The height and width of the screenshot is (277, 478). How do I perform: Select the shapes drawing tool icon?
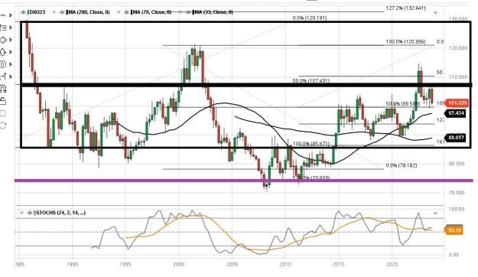3,40
